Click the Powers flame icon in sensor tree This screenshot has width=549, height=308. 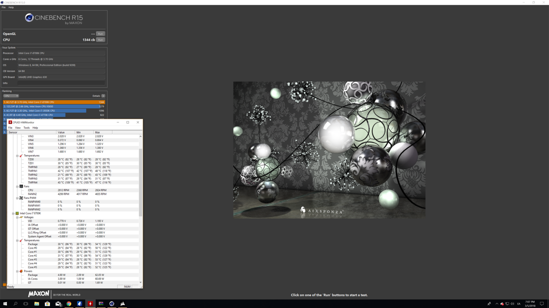coord(21,271)
